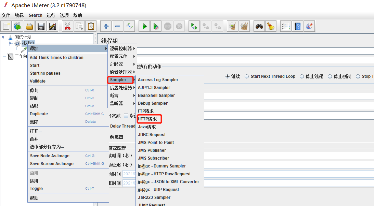Select Start Next Thread Loop radio button
Screen dimensions: 374x206
pos(247,76)
